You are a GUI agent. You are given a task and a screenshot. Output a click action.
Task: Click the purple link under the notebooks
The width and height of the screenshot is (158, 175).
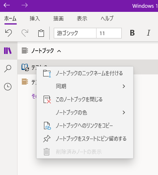[34, 96]
